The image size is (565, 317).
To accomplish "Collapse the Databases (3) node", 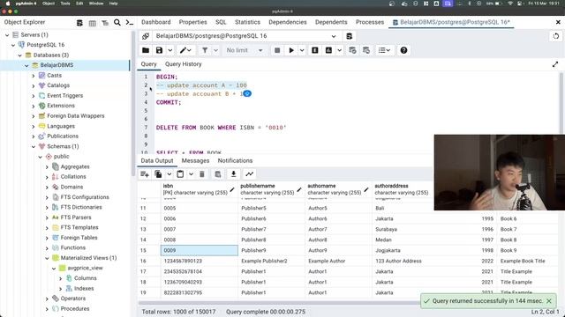I will click(19, 55).
